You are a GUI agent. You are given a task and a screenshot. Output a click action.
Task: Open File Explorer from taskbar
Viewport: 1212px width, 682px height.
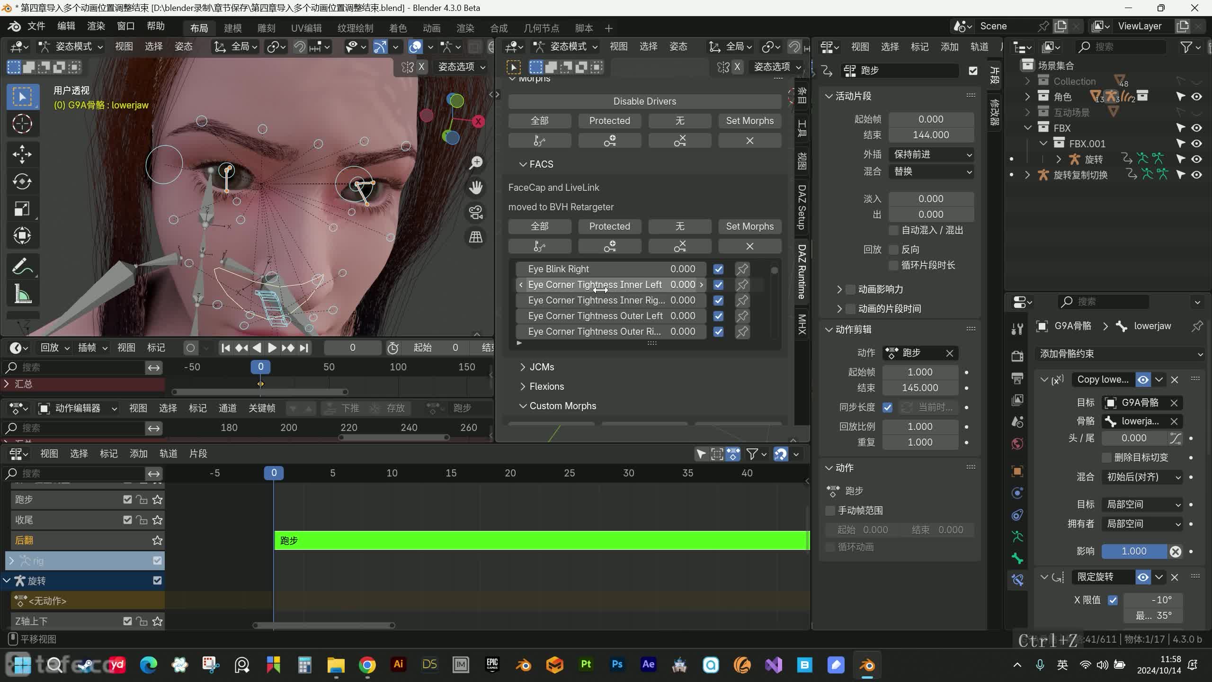pyautogui.click(x=336, y=665)
